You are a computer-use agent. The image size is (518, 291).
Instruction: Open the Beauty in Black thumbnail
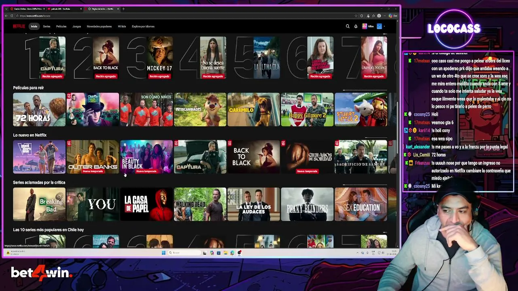146,157
